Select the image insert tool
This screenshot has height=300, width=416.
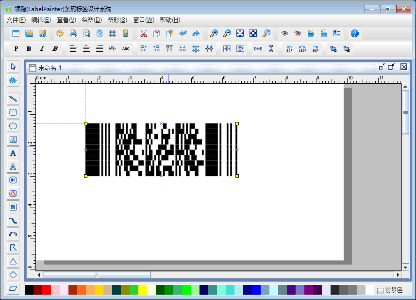(13, 139)
